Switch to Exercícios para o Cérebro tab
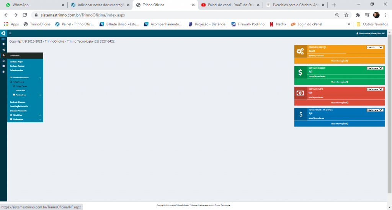The height and width of the screenshot is (210, 392). [295, 5]
